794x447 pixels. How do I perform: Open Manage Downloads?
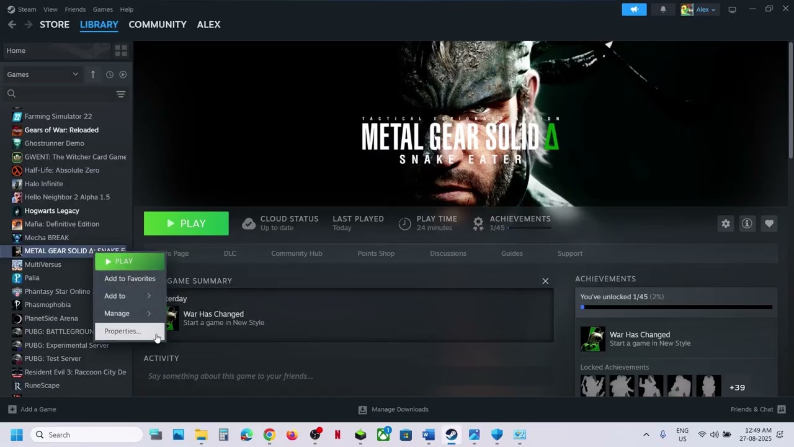393,409
